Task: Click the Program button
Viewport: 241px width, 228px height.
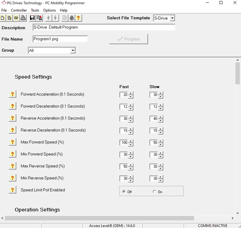Action: click(x=129, y=39)
